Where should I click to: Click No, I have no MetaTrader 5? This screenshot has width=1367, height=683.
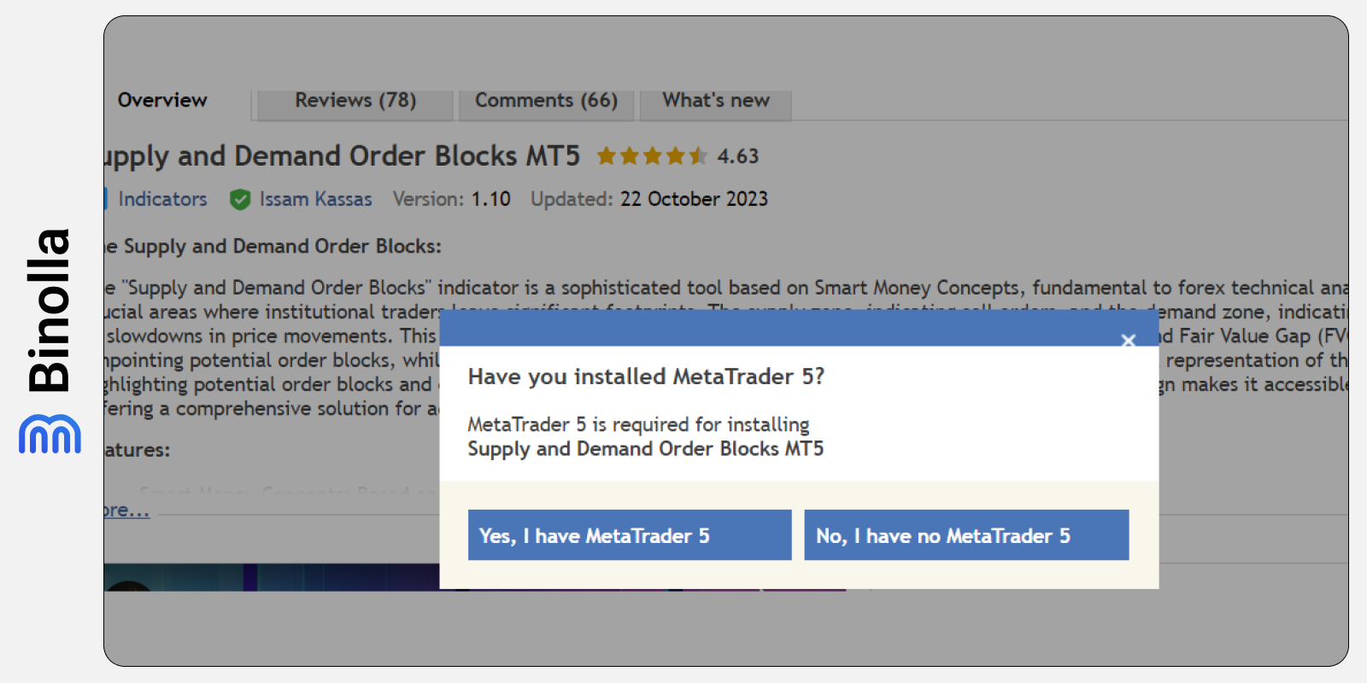(965, 534)
